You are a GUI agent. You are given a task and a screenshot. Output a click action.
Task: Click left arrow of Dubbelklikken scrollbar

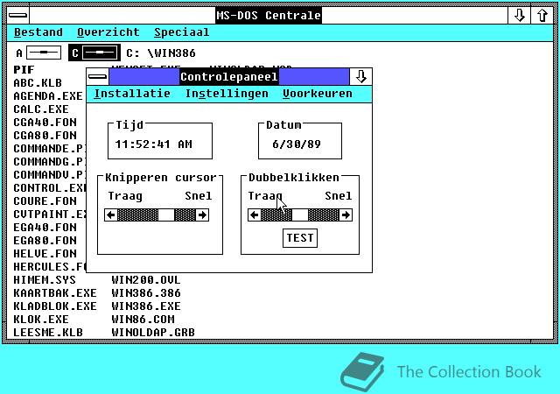pyautogui.click(x=255, y=215)
